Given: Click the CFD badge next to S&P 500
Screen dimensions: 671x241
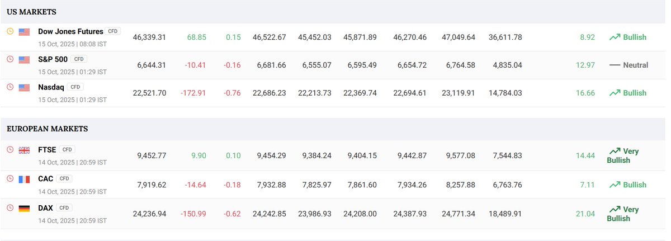Looking at the screenshot, I should click(79, 59).
